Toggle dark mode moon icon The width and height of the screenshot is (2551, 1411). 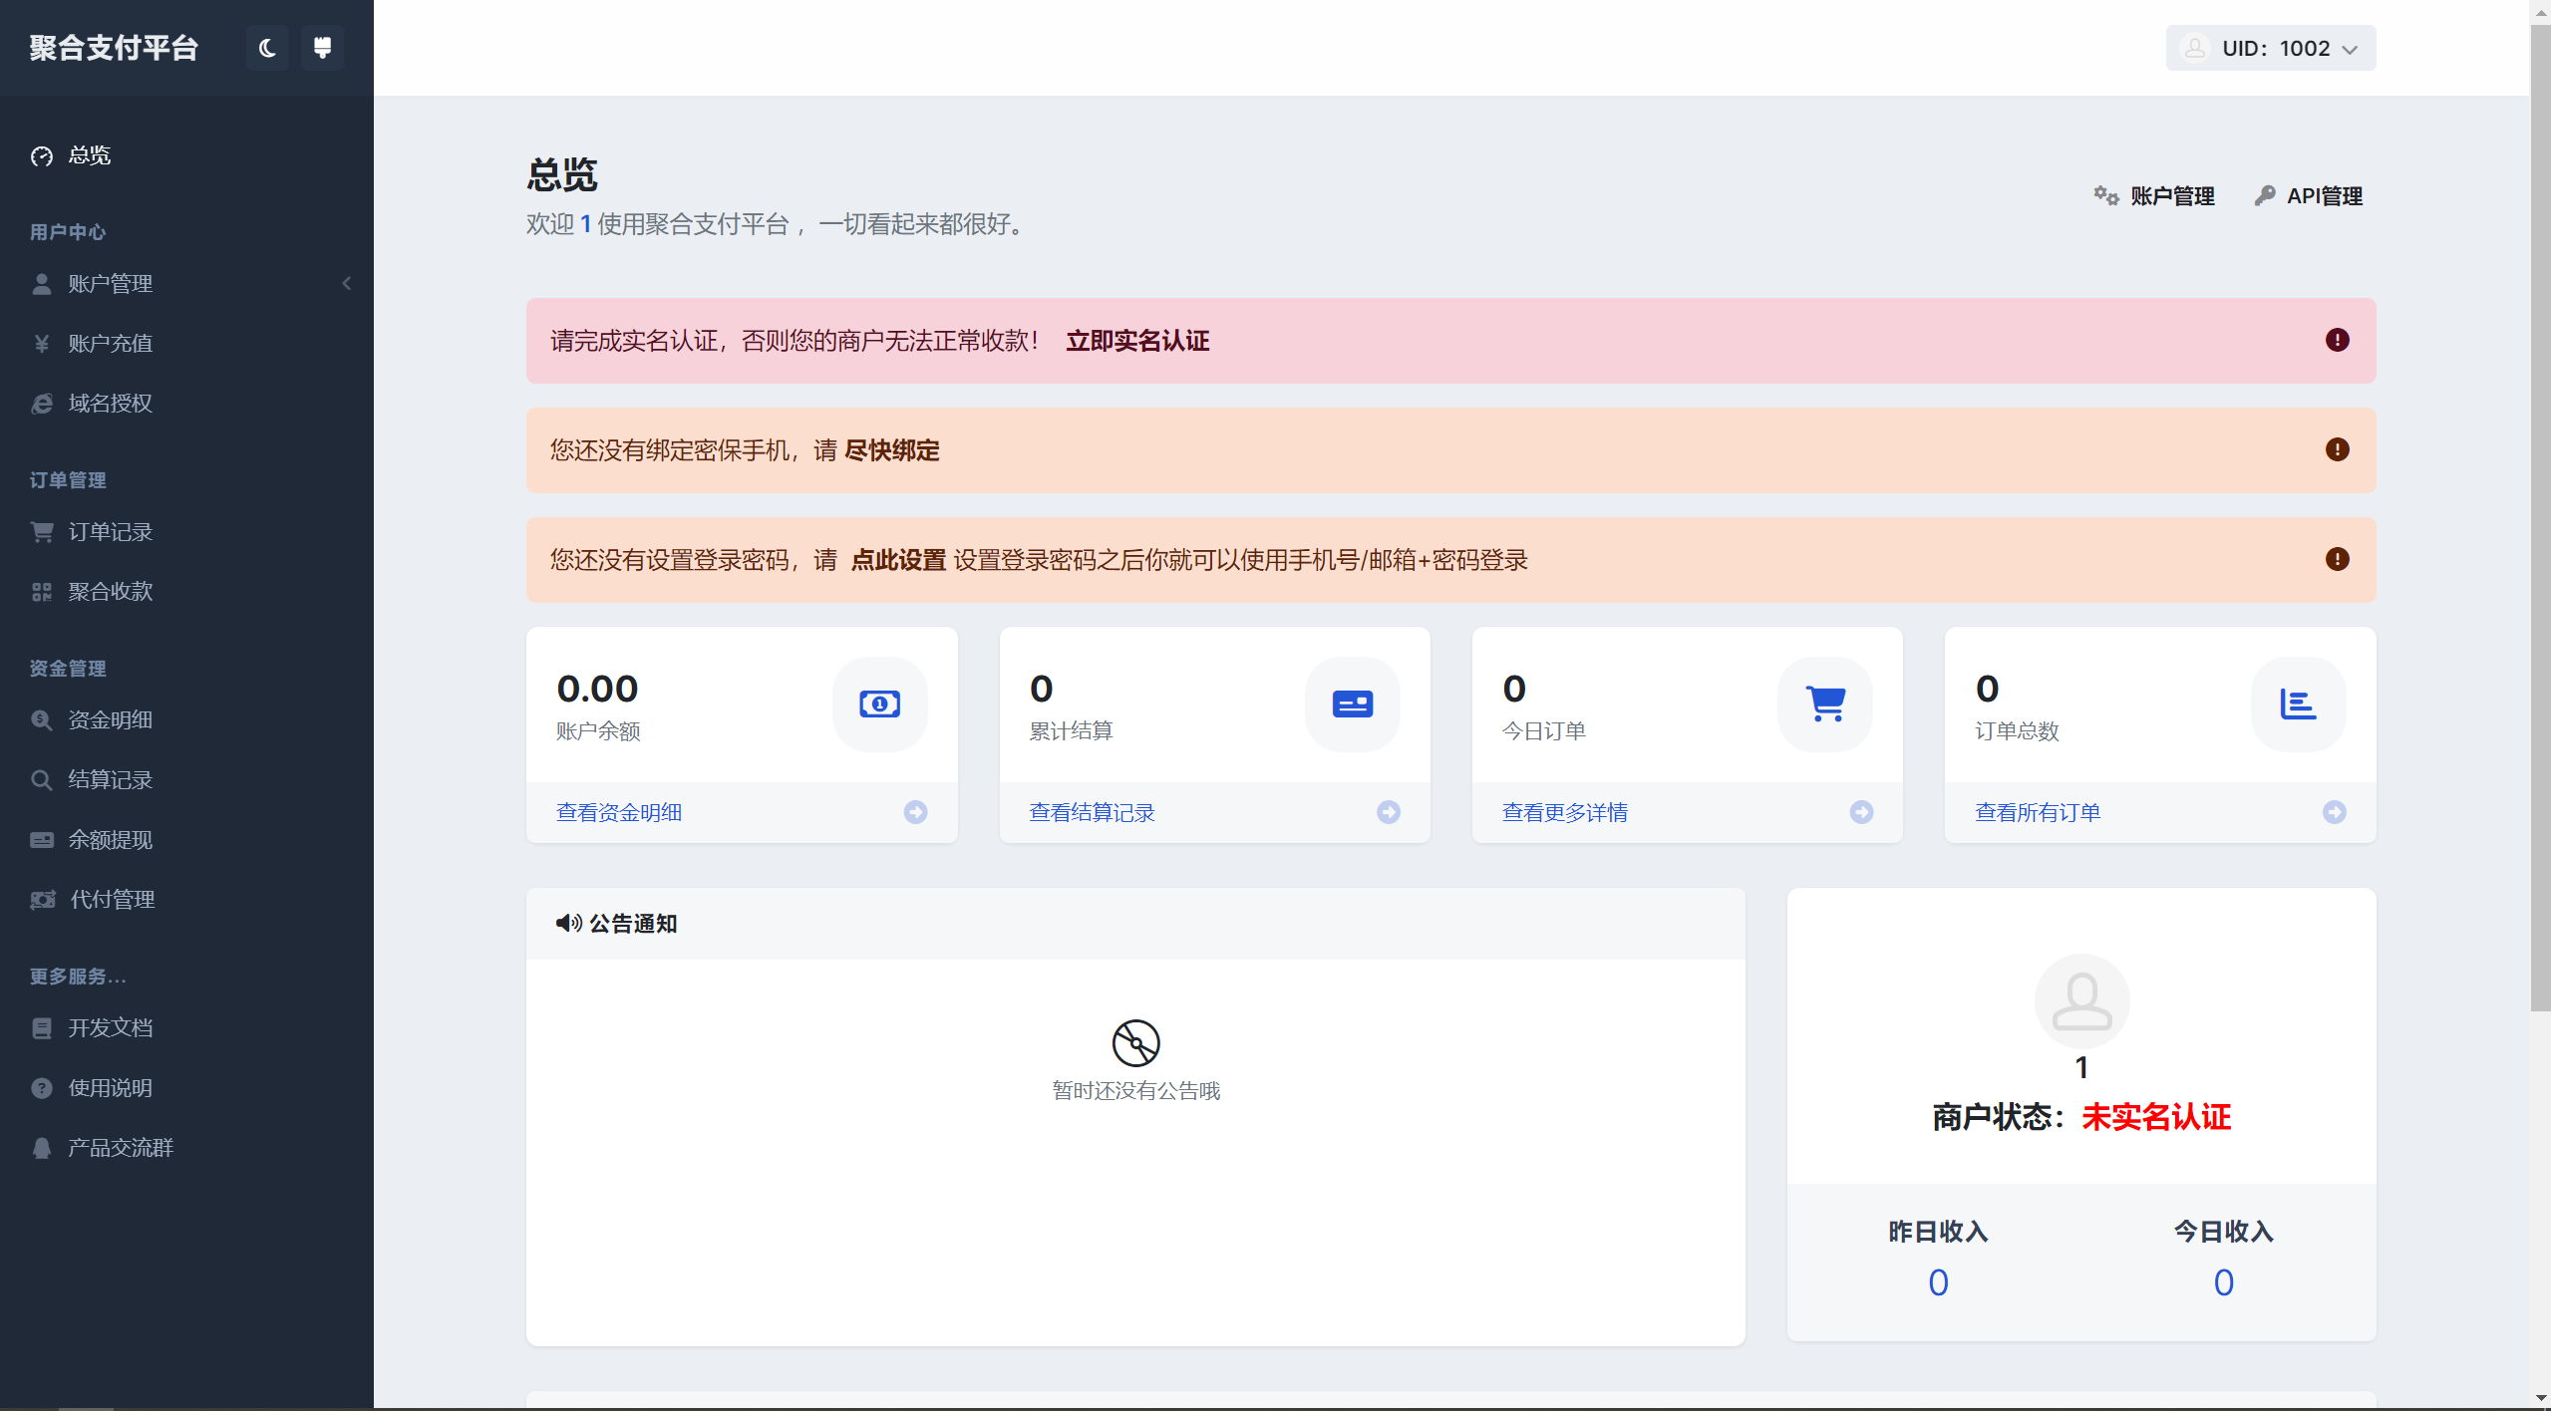coord(267,47)
